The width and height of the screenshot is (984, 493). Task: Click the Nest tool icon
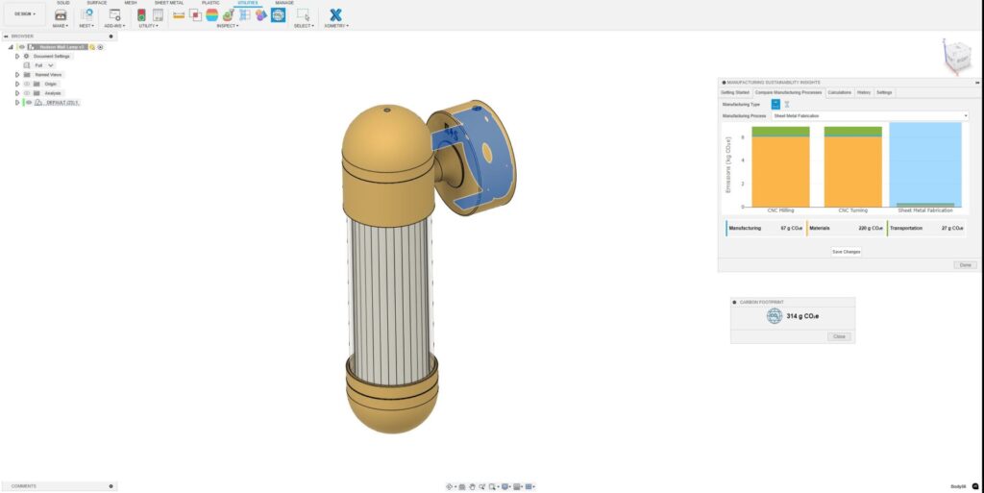[x=86, y=14]
